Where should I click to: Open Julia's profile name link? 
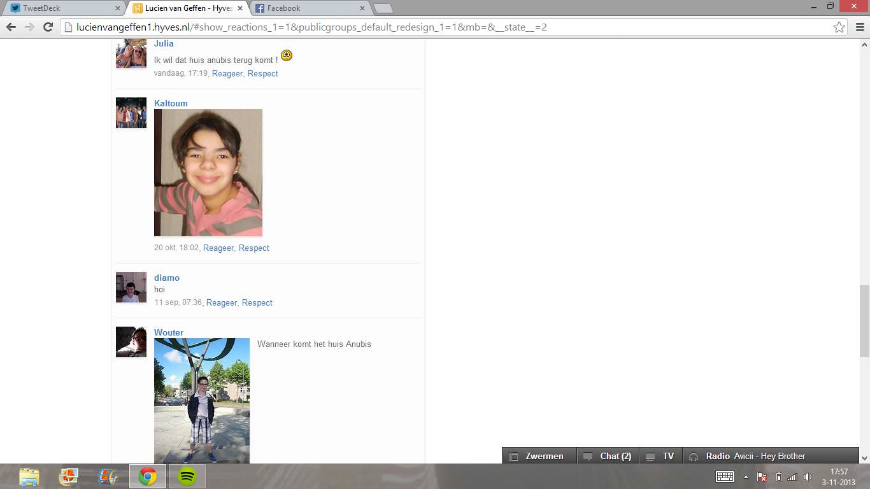pyautogui.click(x=164, y=44)
